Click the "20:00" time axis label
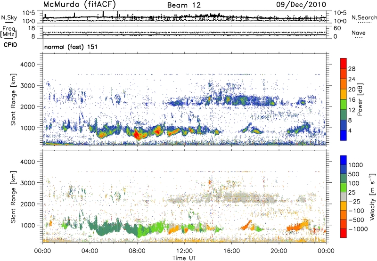377x261 pixels. (x=279, y=251)
